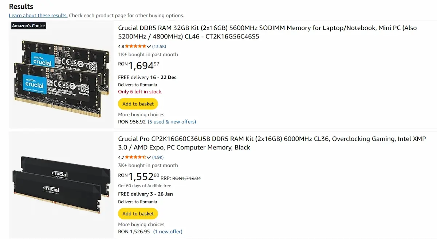Expand the ratings breakdown dropdown next to 13.5K reviews
This screenshot has width=437, height=239.
pyautogui.click(x=149, y=46)
